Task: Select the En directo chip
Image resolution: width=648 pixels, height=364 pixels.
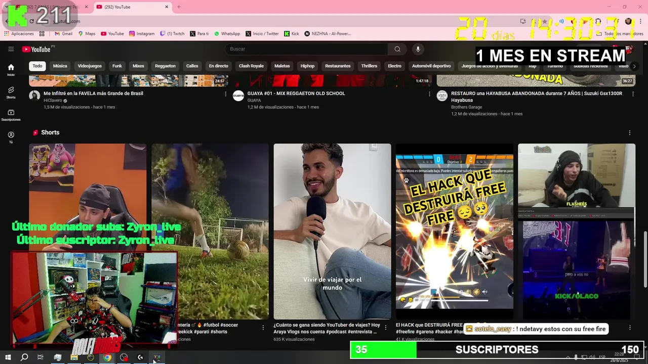Action: point(218,66)
